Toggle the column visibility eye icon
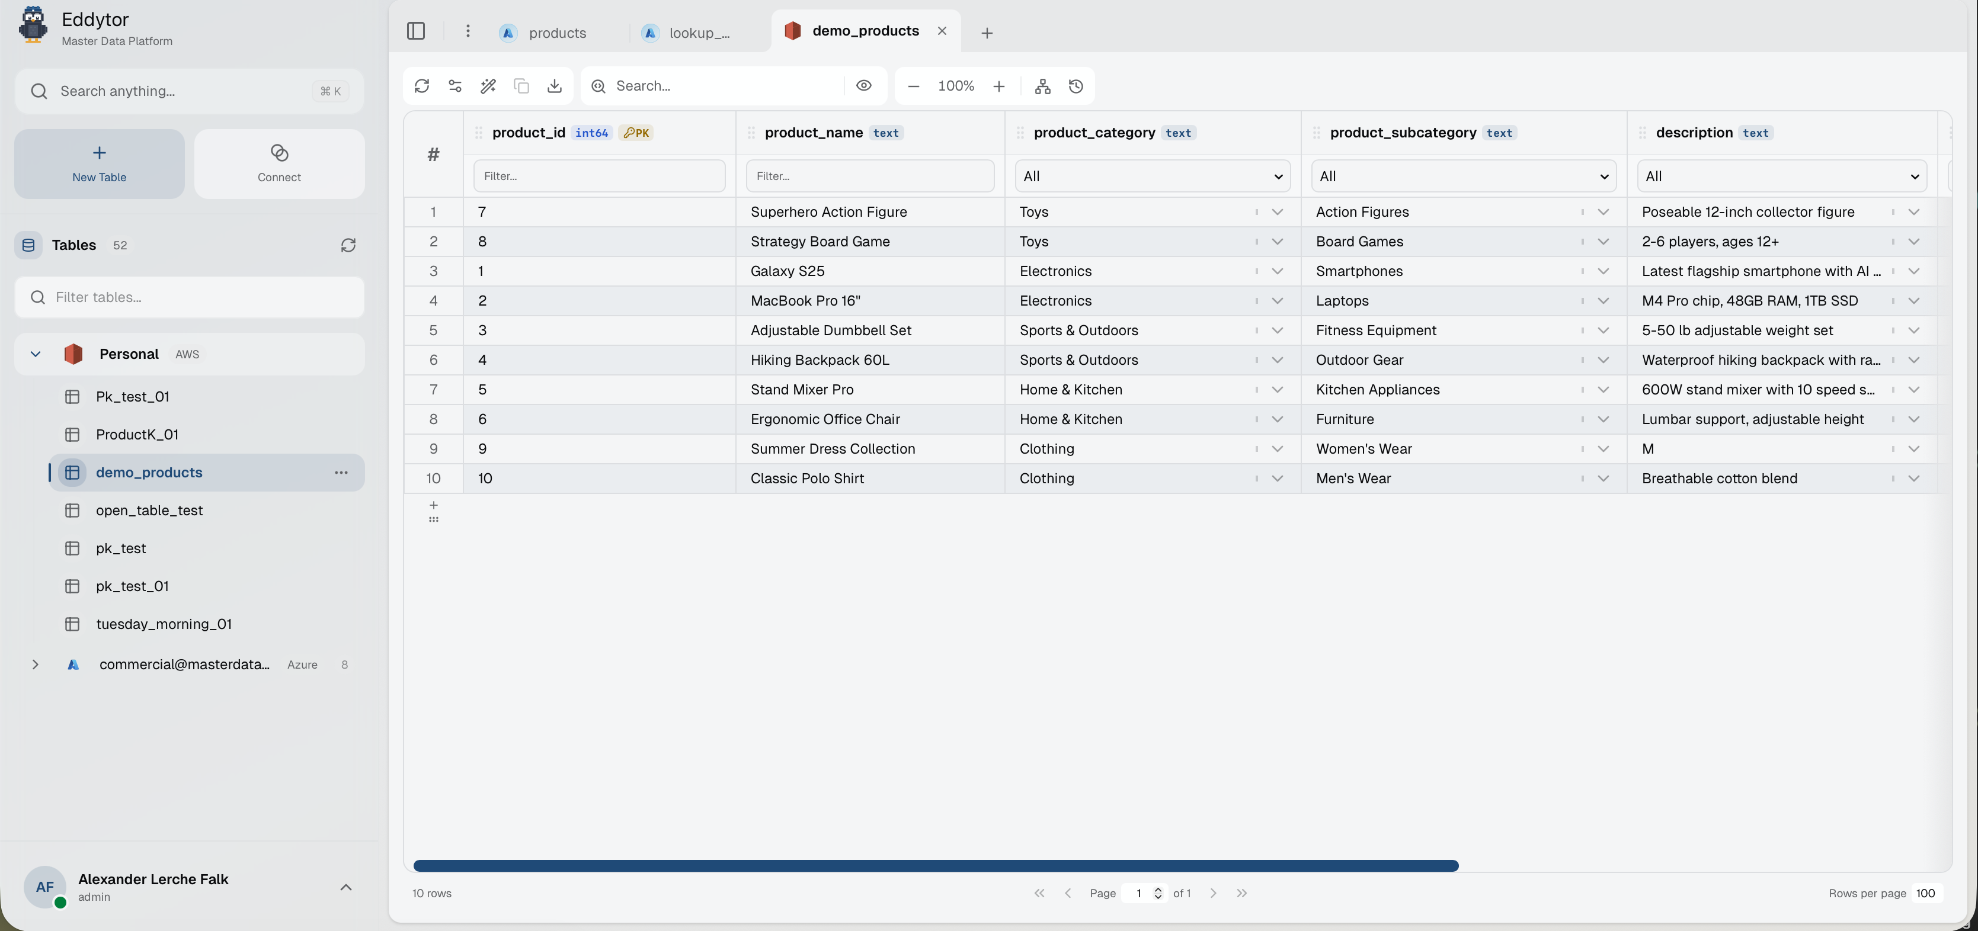Screen dimensions: 1978x931 (x=864, y=86)
